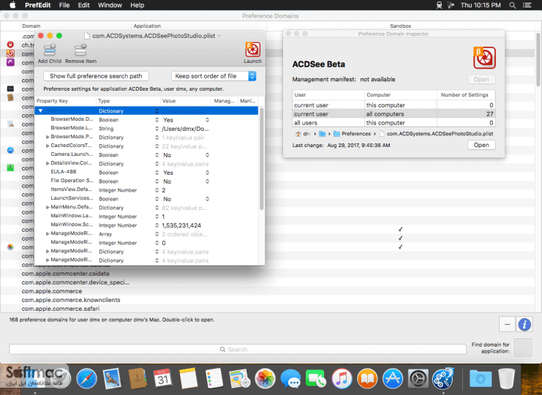Viewport: 542px width, 395px height.
Task: Click the Open button below the file path
Action: 481,145
